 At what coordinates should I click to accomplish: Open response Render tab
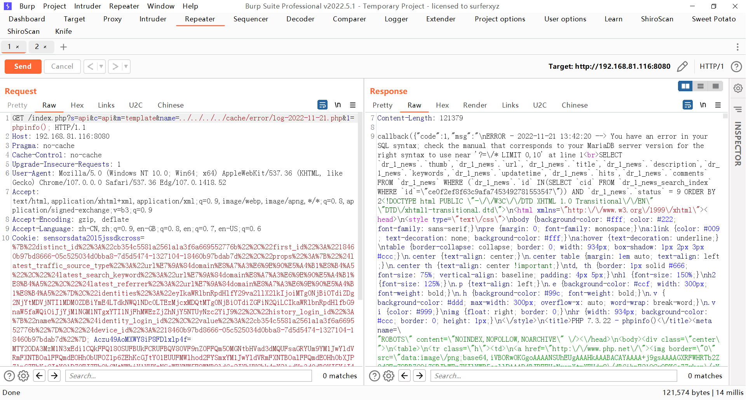coord(475,105)
